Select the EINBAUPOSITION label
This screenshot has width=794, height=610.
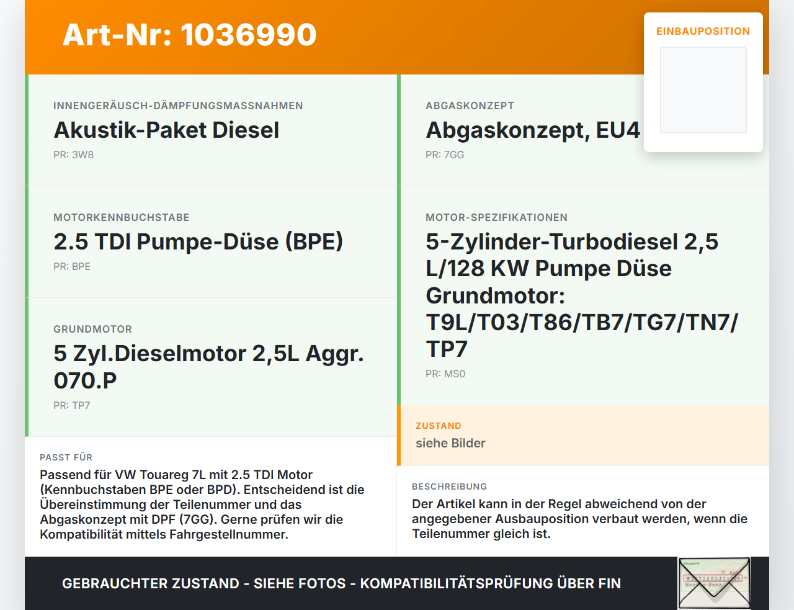click(x=703, y=31)
